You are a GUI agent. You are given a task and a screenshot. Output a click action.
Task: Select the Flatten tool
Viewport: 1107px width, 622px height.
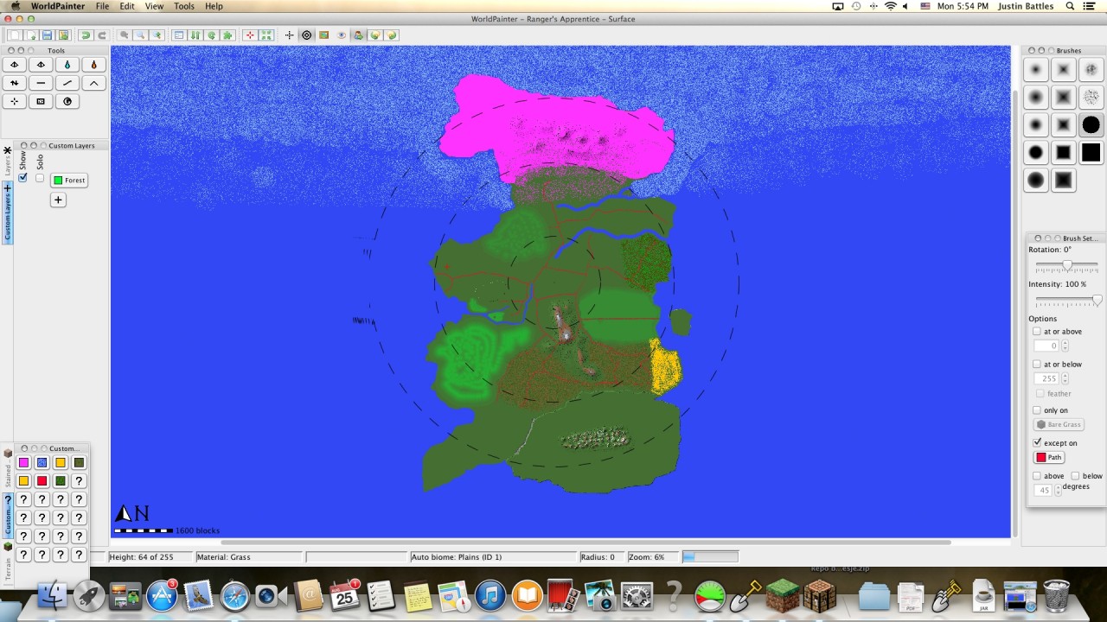[41, 83]
